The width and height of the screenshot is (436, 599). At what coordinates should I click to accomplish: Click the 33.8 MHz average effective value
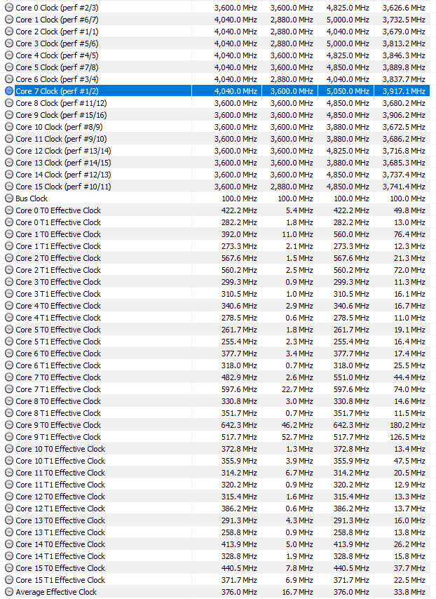[409, 592]
